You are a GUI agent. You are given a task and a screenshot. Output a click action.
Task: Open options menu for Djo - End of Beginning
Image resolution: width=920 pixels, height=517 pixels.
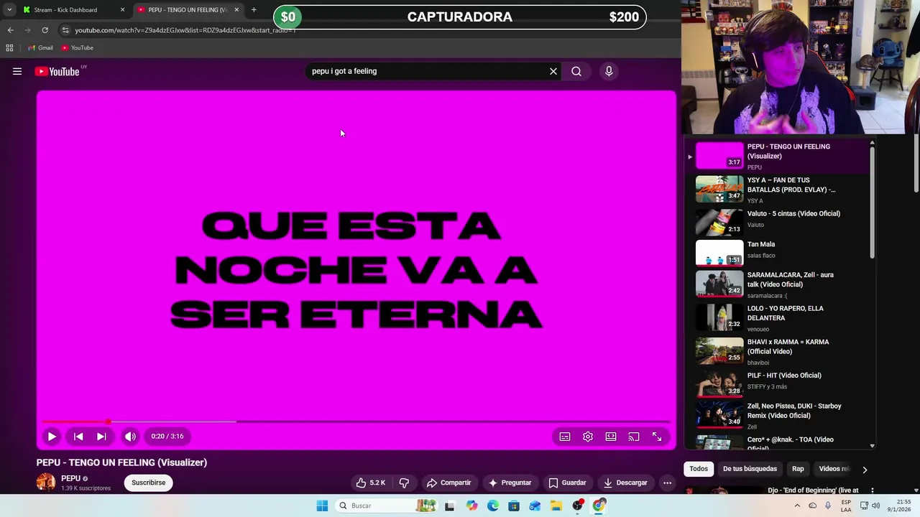pos(872,491)
